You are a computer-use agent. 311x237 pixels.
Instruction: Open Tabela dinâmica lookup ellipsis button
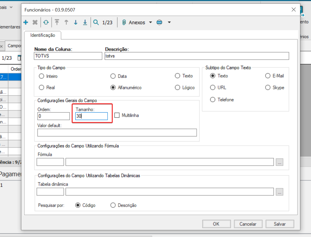point(279,192)
